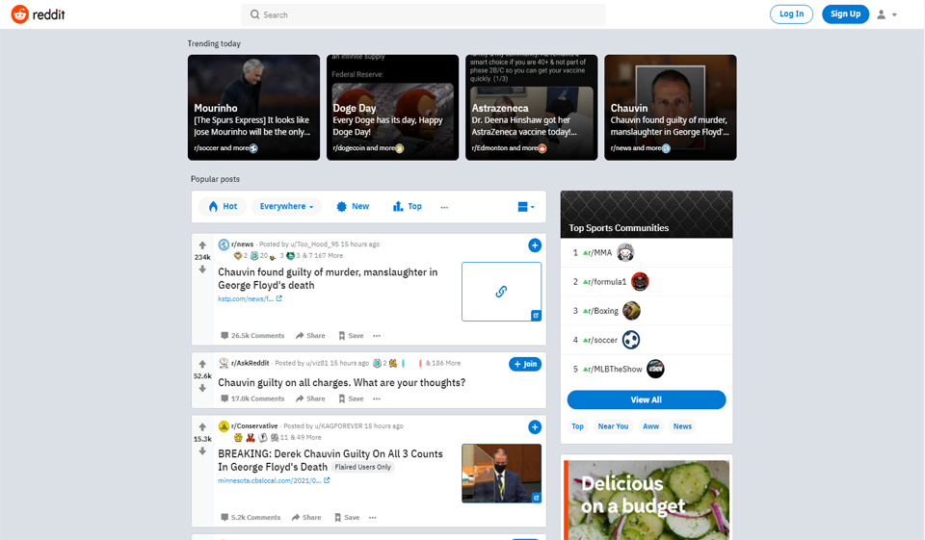Image resolution: width=925 pixels, height=540 pixels.
Task: Select the News category chip
Action: click(682, 426)
